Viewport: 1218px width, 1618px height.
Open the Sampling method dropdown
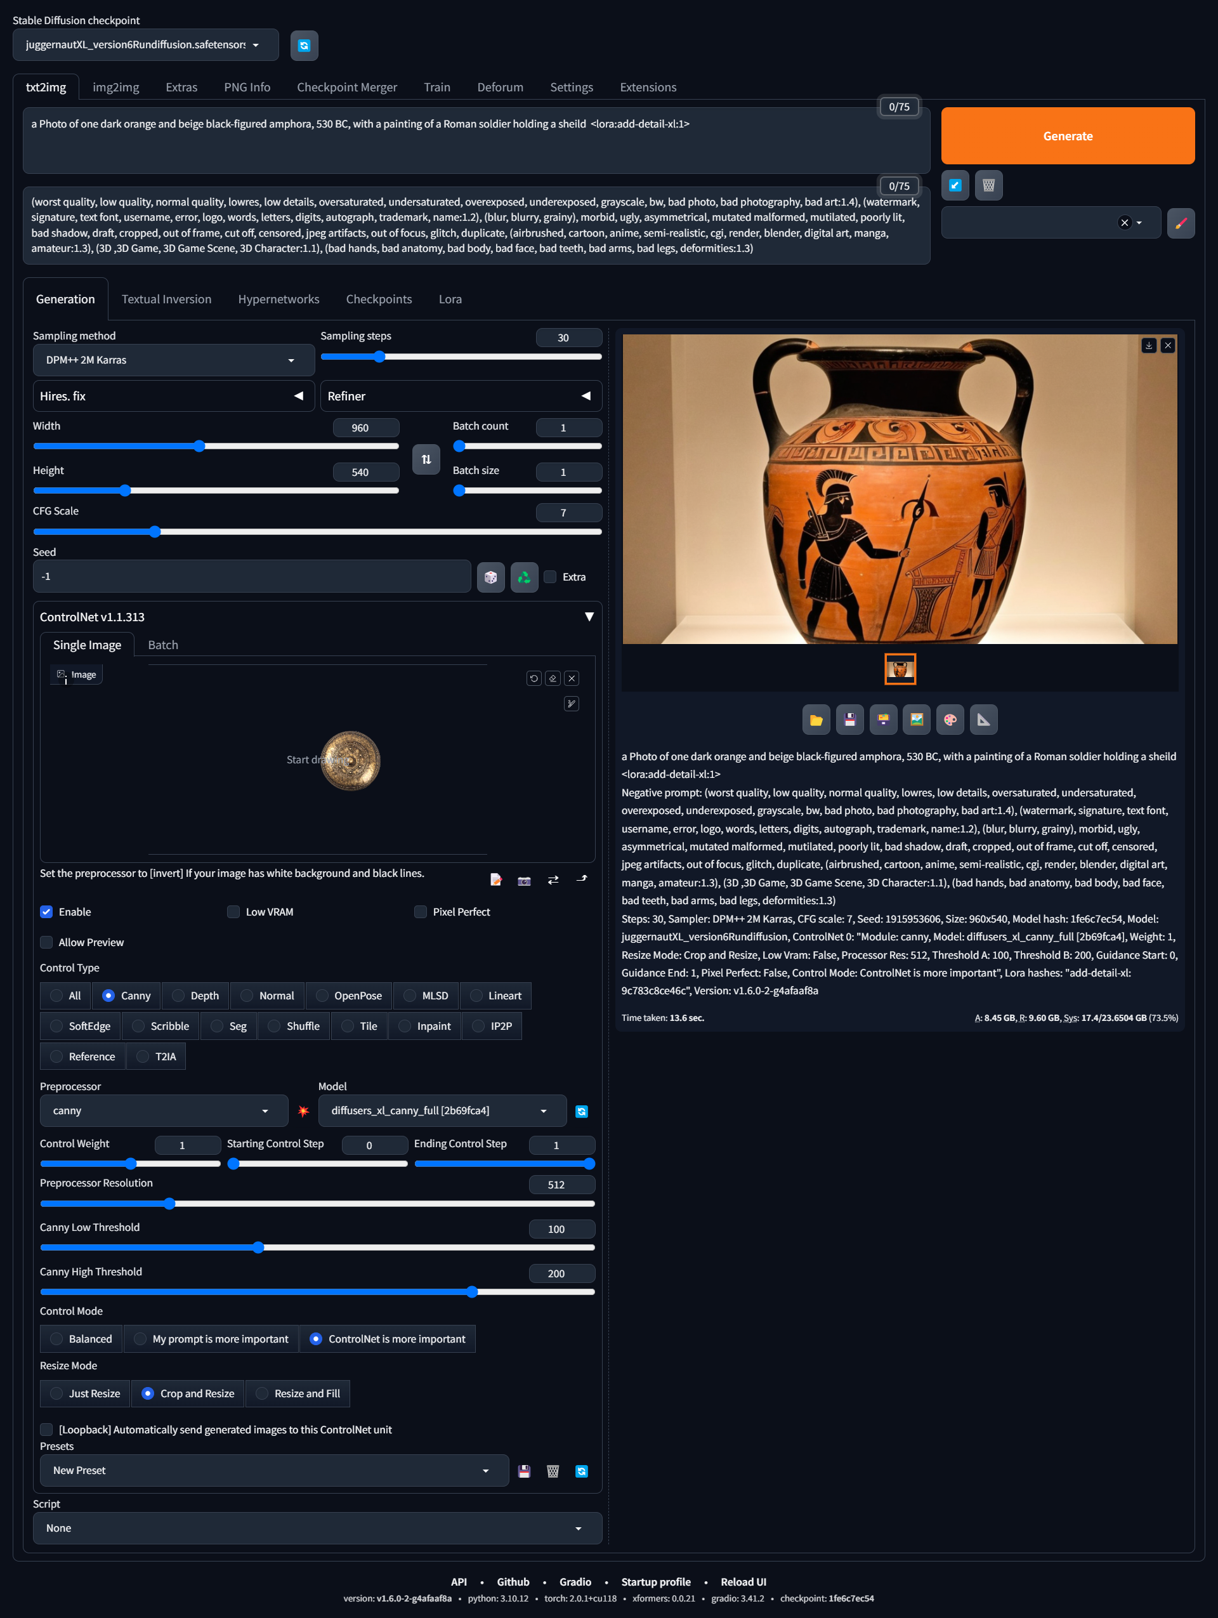173,360
